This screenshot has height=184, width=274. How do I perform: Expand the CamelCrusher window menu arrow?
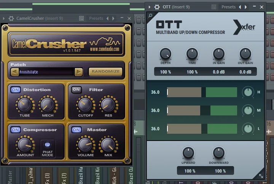[x=4, y=18]
